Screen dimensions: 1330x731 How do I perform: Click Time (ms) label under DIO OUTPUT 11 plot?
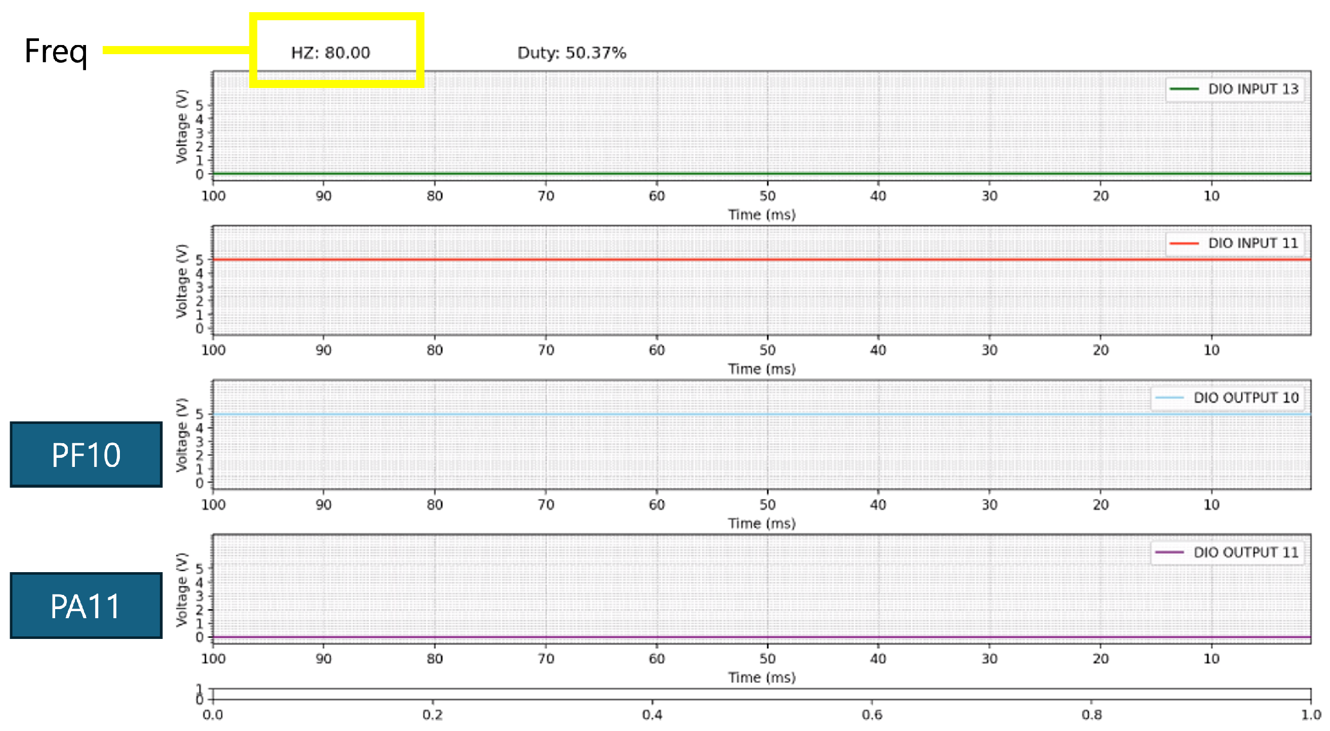click(761, 677)
